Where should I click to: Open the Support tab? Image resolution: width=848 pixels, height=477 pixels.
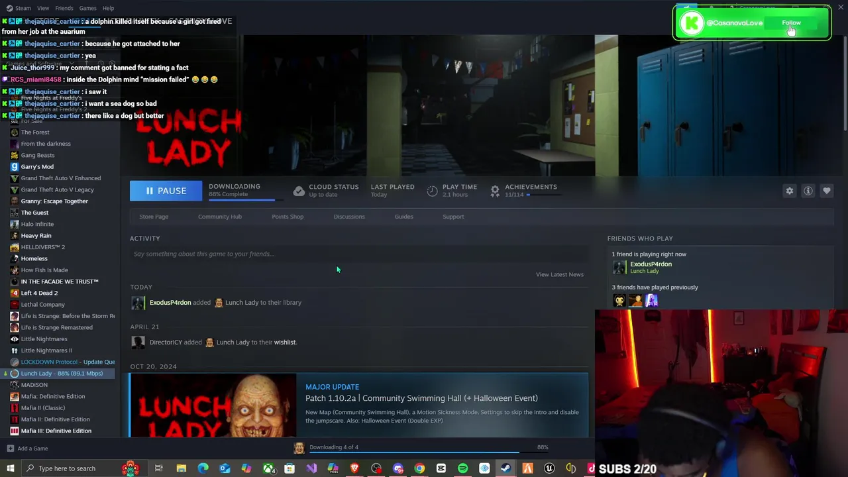pyautogui.click(x=453, y=217)
